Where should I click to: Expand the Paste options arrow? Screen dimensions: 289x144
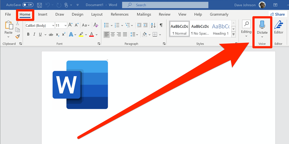coord(8,37)
